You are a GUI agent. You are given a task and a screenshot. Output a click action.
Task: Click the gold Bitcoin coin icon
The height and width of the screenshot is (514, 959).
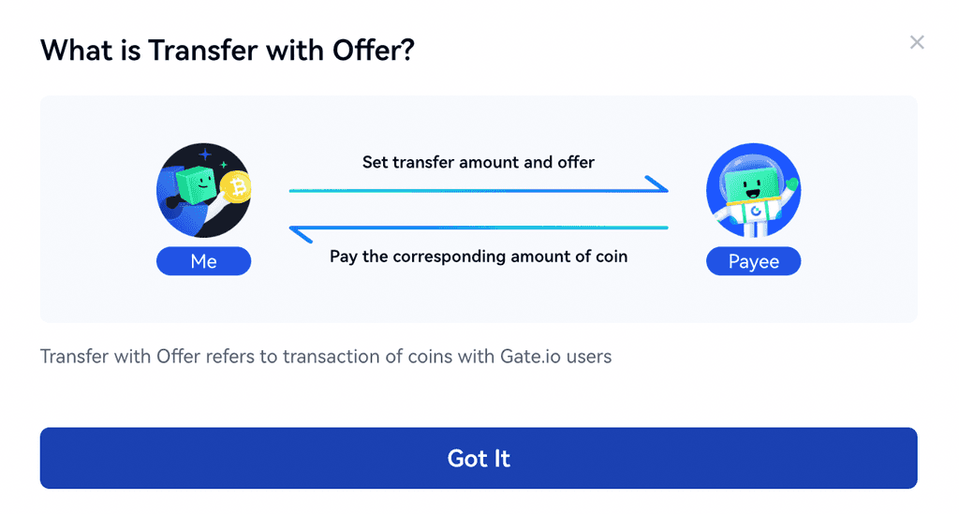pyautogui.click(x=238, y=188)
